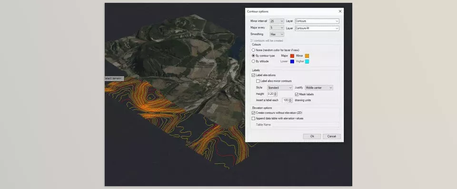Click the Cancel button
The image size is (457, 189).
coord(332,136)
